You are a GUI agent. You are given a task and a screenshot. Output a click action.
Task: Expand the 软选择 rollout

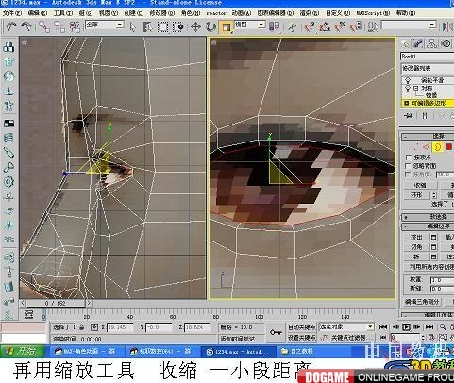tap(428, 217)
